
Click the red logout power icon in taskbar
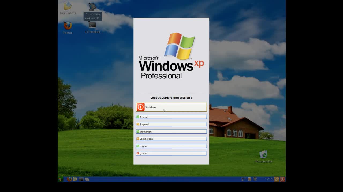pos(282,179)
